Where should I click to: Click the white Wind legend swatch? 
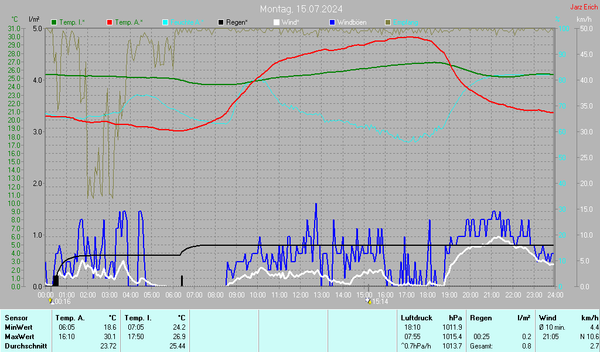(277, 23)
